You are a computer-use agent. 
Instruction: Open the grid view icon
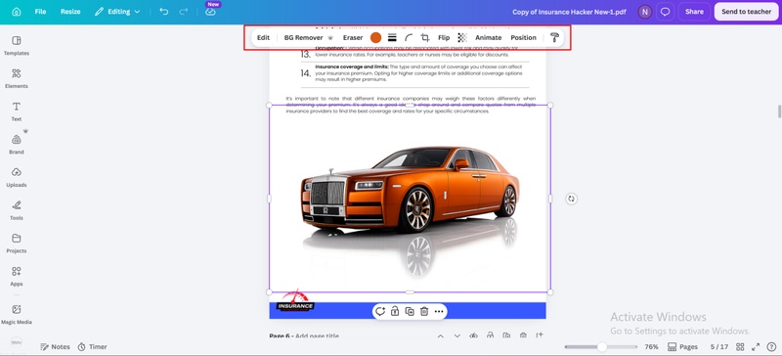coord(740,346)
